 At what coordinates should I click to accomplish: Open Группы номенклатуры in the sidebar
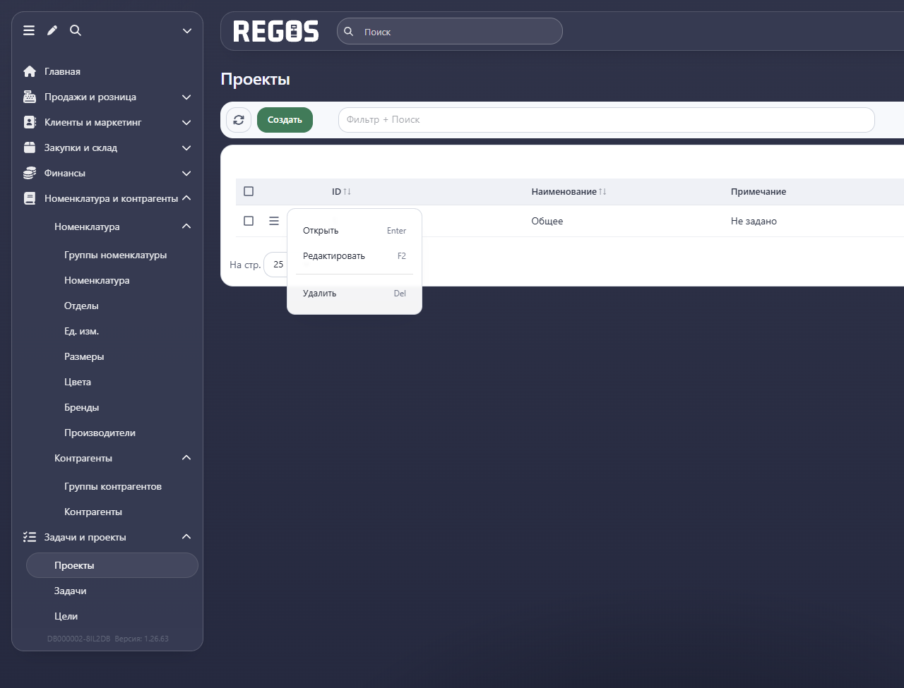[x=115, y=255]
